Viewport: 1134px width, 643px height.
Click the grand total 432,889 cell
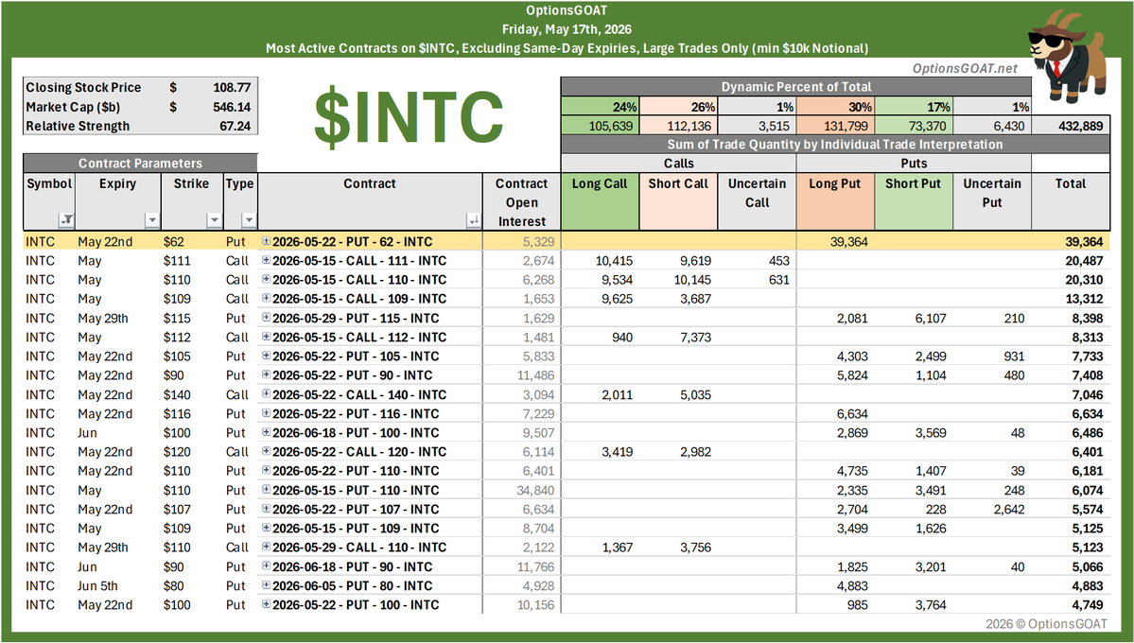1071,126
